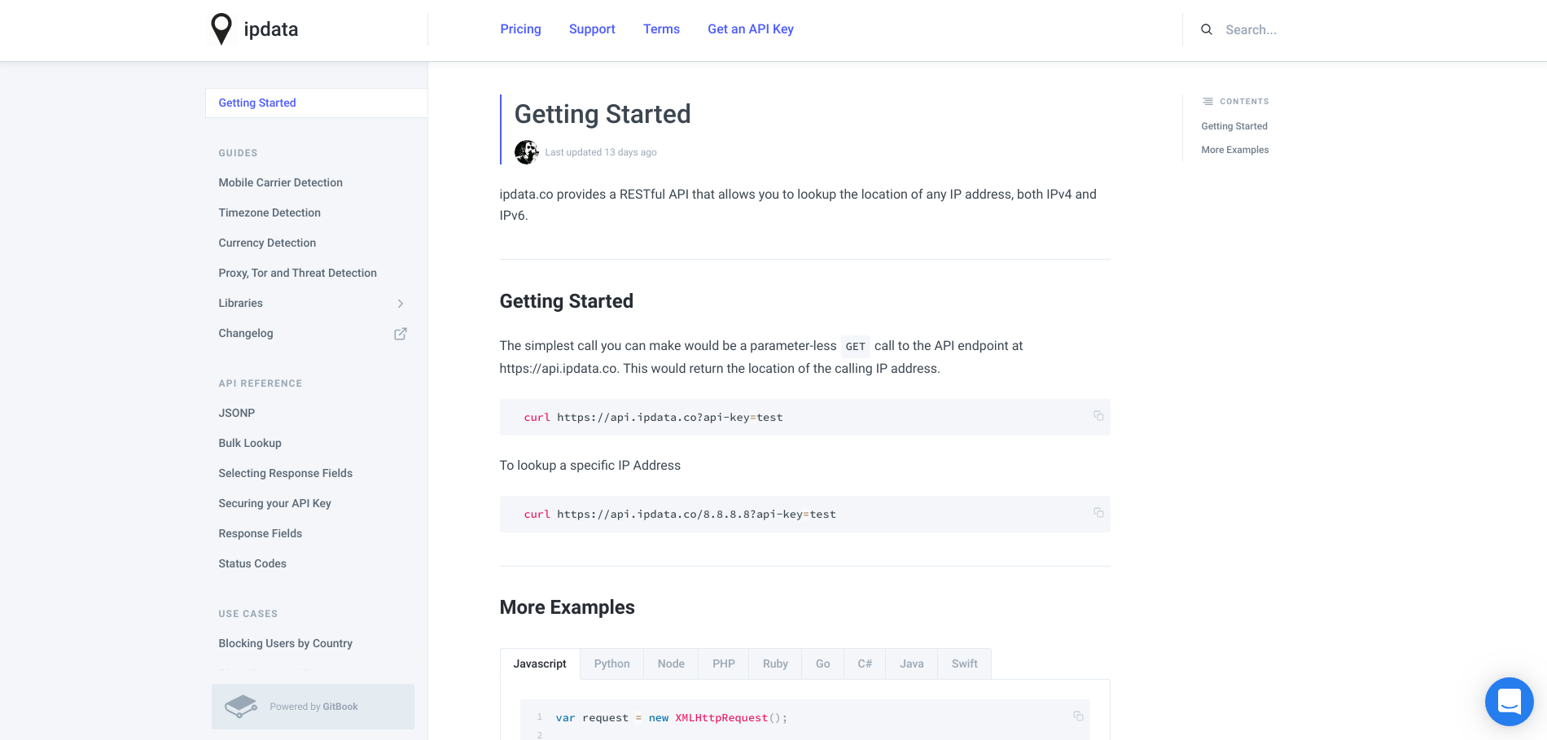Copy the Javascript code sample
The height and width of the screenshot is (740, 1547).
tap(1078, 716)
